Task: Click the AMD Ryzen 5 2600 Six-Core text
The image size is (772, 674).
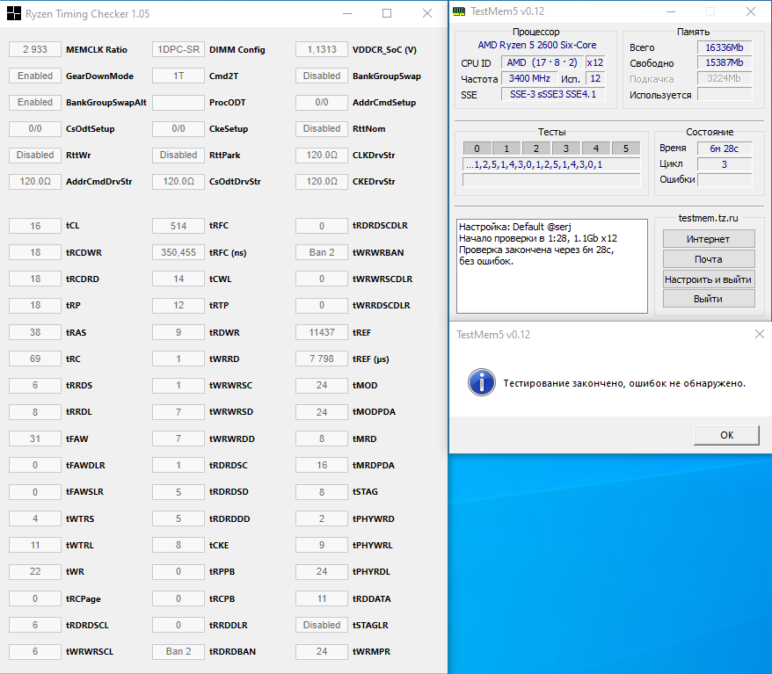Action: pyautogui.click(x=536, y=45)
